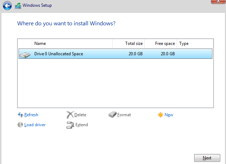Viewport: 226px width, 164px height.
Task: Click the Delete text label
Action: tap(80, 115)
